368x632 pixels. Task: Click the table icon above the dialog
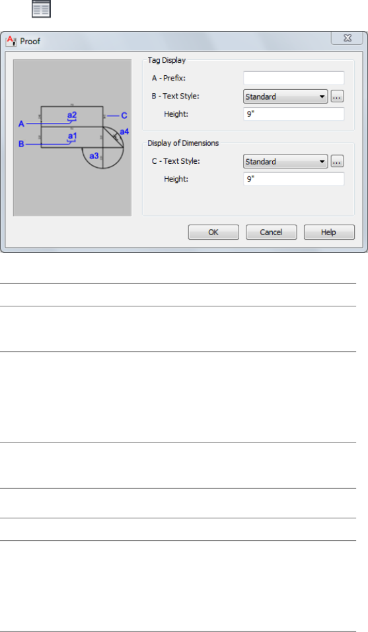pyautogui.click(x=41, y=9)
